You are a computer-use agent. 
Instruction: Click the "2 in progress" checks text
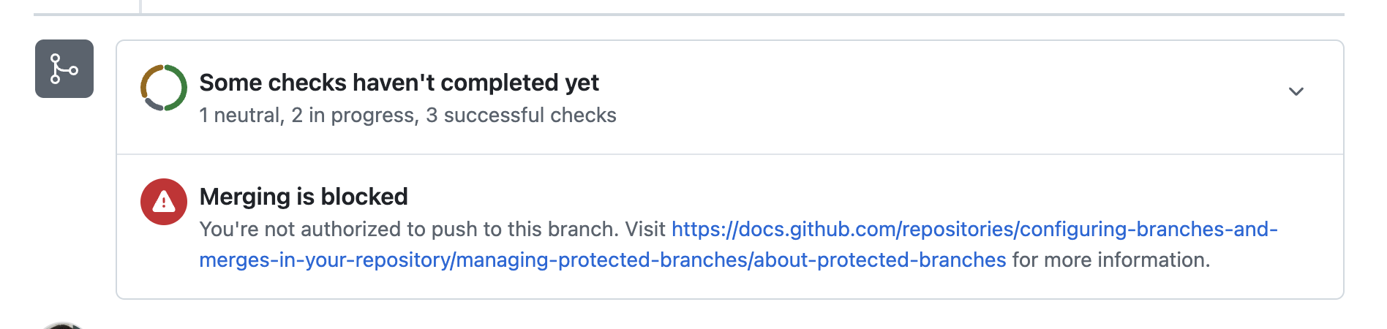pyautogui.click(x=354, y=116)
